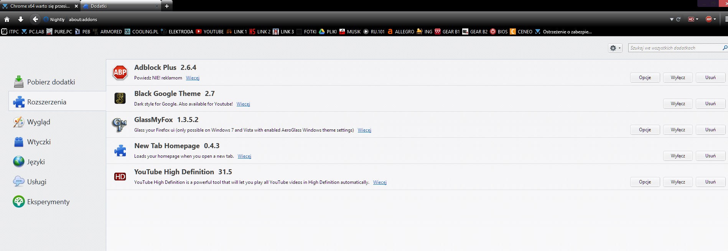The height and width of the screenshot is (251, 728).
Task: Open Opcje for GlassMyFox
Action: (645, 130)
